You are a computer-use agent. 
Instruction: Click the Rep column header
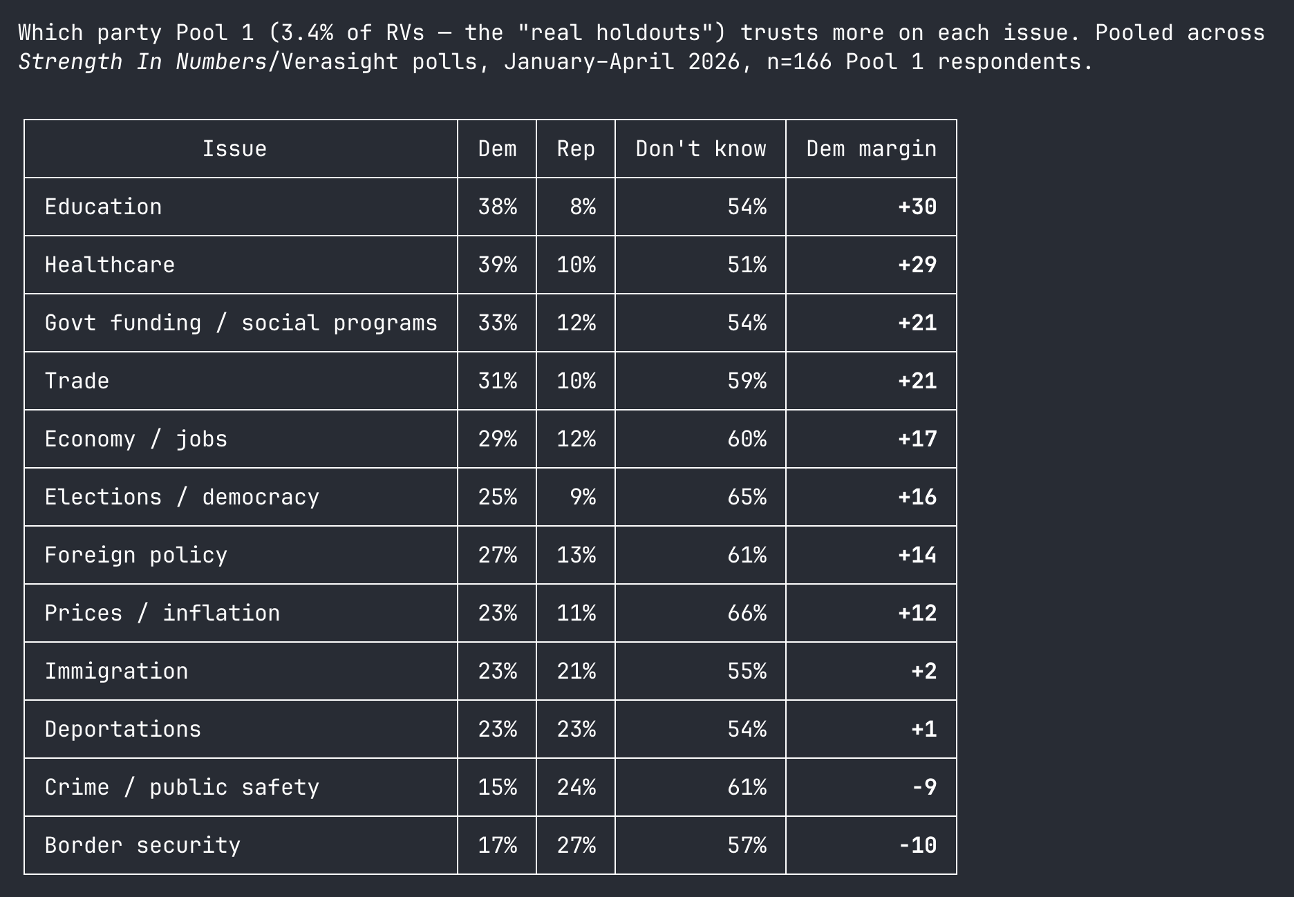(576, 149)
